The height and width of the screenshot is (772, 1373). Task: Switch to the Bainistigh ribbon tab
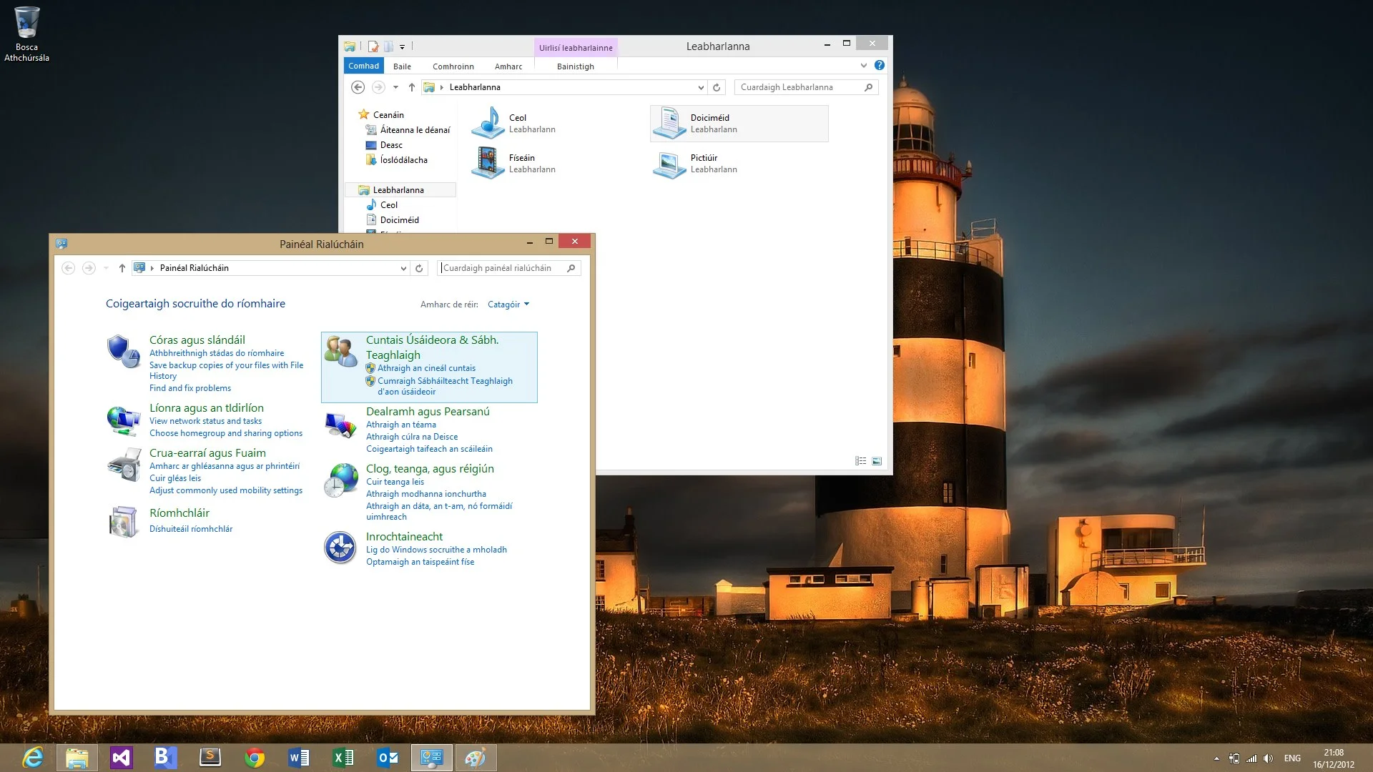click(x=576, y=66)
